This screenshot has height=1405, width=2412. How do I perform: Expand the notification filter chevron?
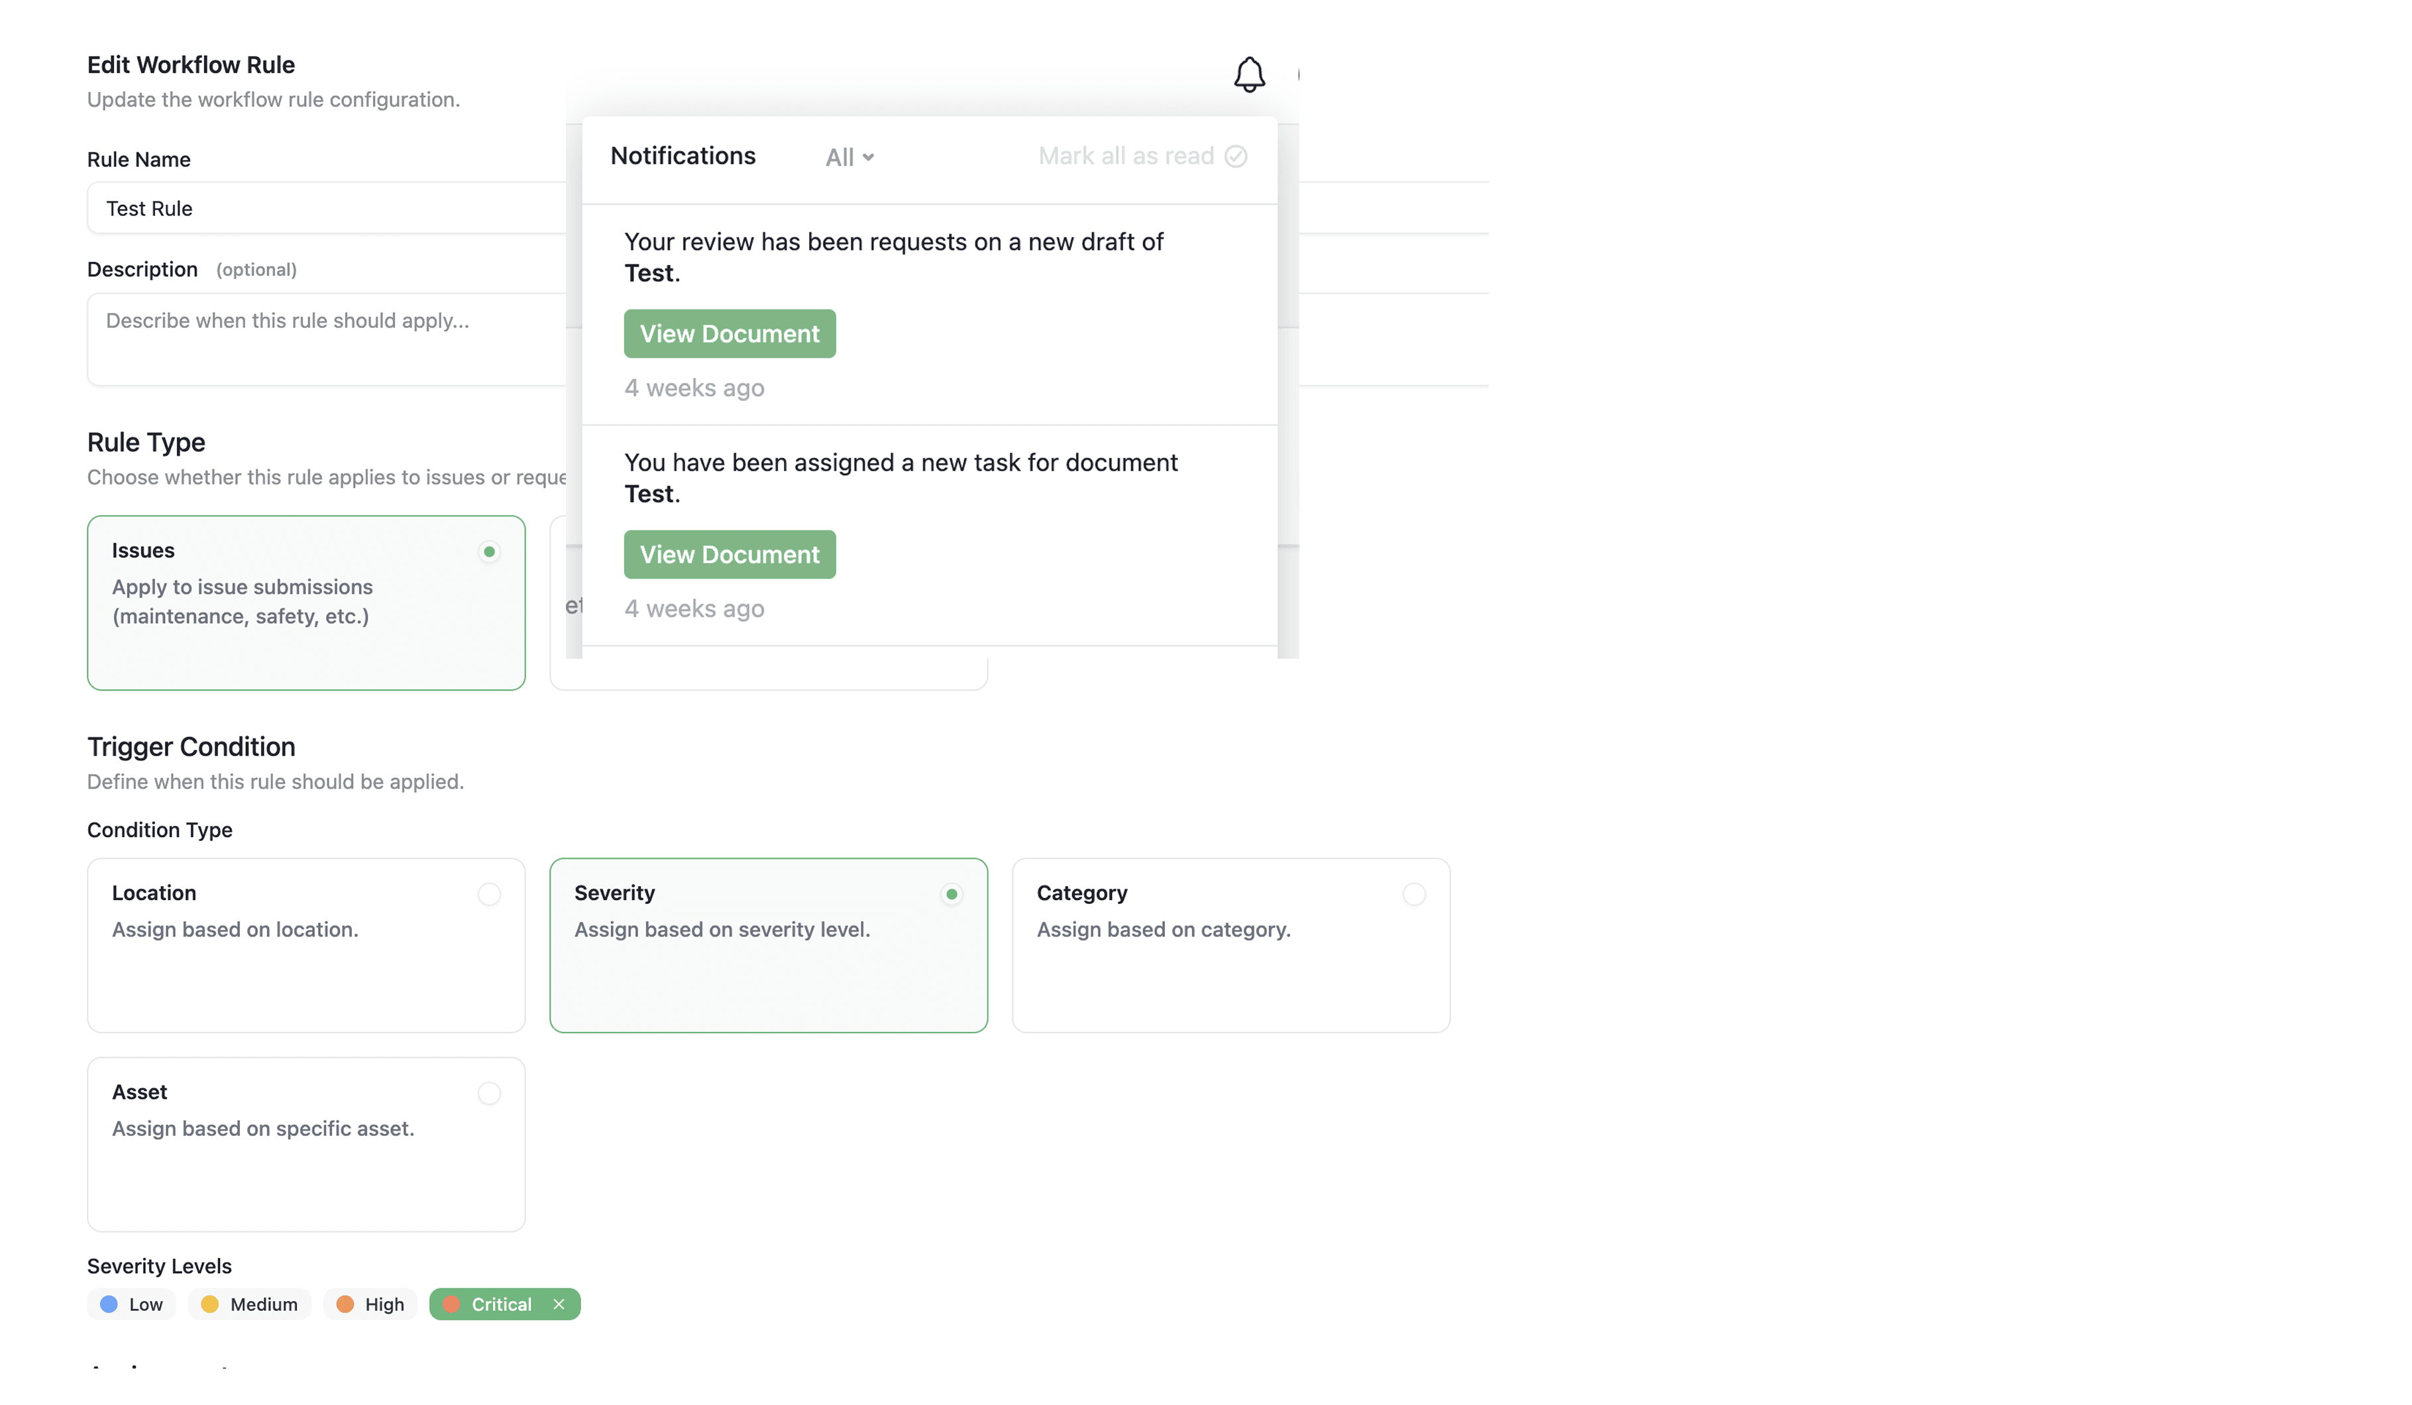point(867,157)
